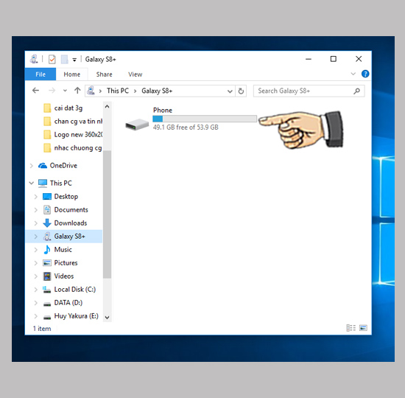
Task: Go up one level with up arrow
Action: (x=77, y=91)
